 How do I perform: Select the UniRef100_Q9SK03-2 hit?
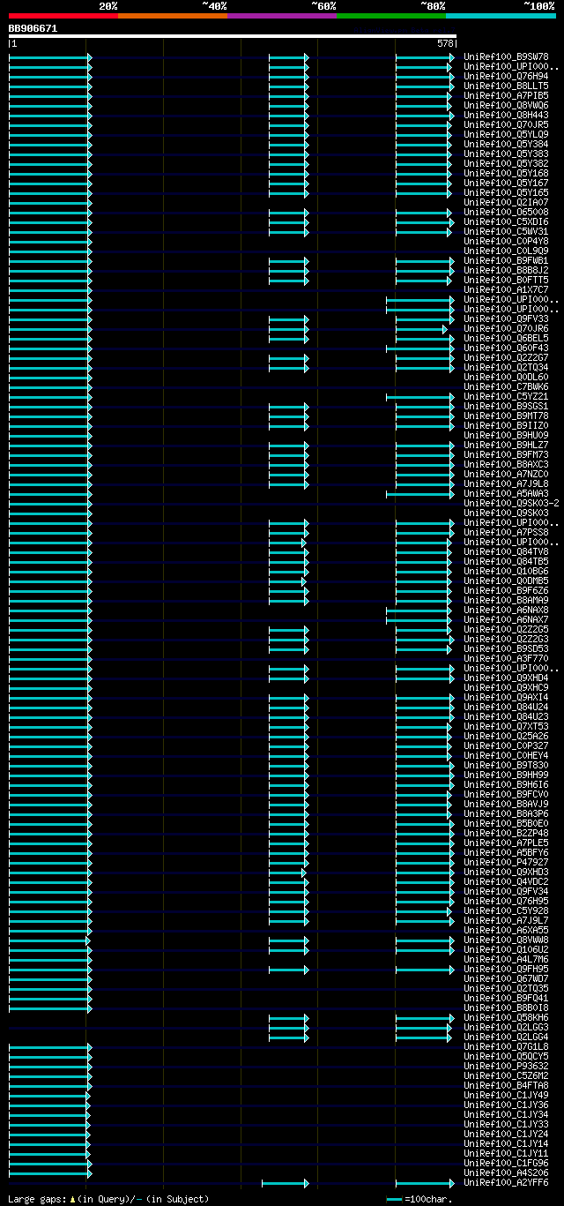coord(511,504)
